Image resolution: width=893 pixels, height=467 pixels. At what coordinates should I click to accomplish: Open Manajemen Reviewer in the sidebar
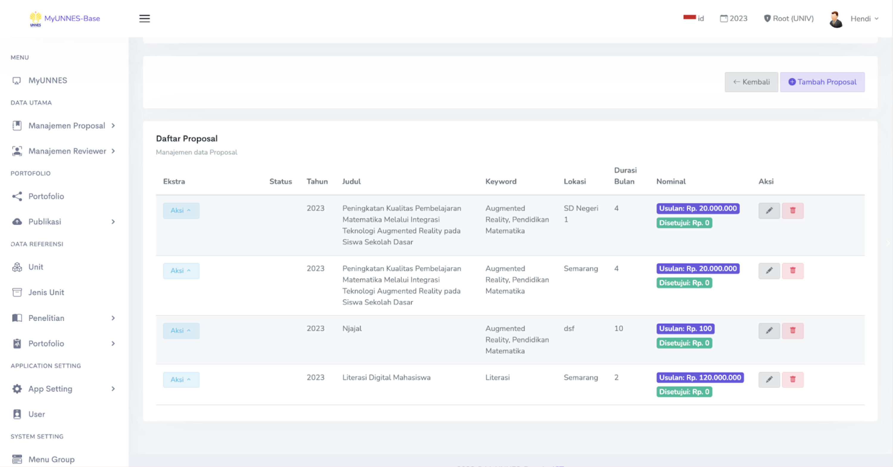(x=67, y=151)
